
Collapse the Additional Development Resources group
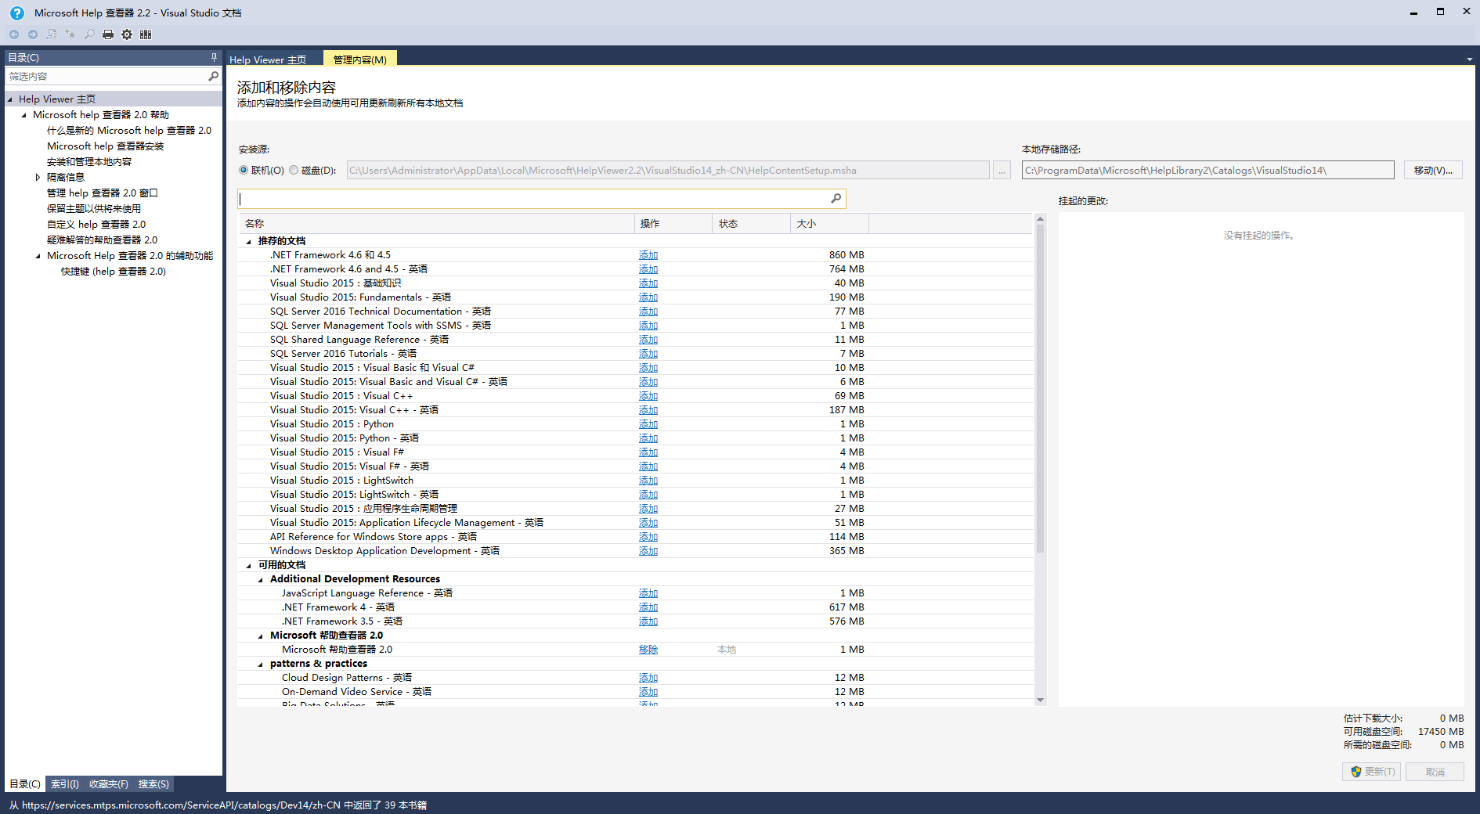(261, 580)
